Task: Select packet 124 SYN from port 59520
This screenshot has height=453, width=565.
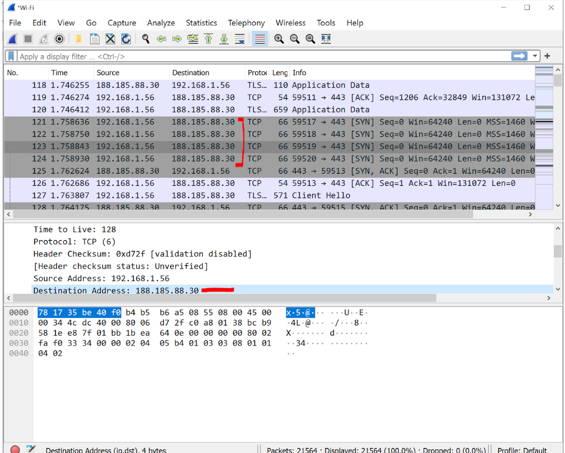Action: tap(269, 159)
